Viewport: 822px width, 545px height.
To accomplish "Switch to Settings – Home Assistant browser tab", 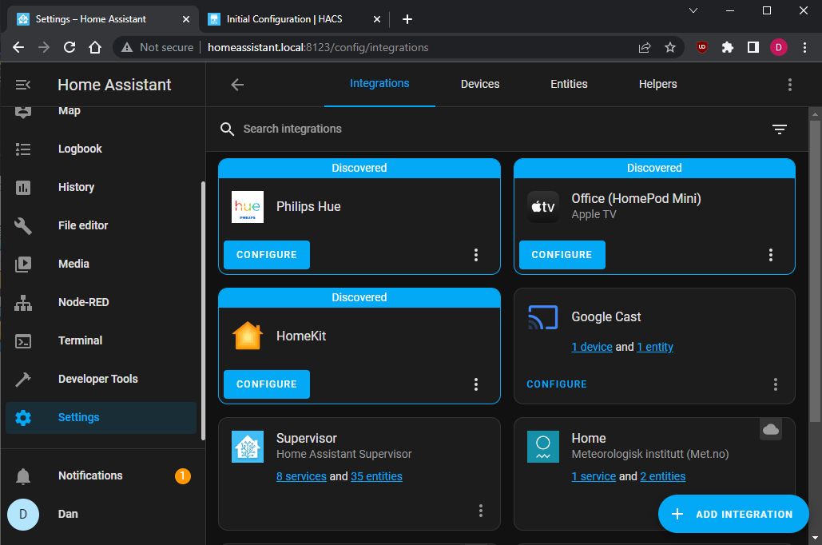I will [104, 19].
